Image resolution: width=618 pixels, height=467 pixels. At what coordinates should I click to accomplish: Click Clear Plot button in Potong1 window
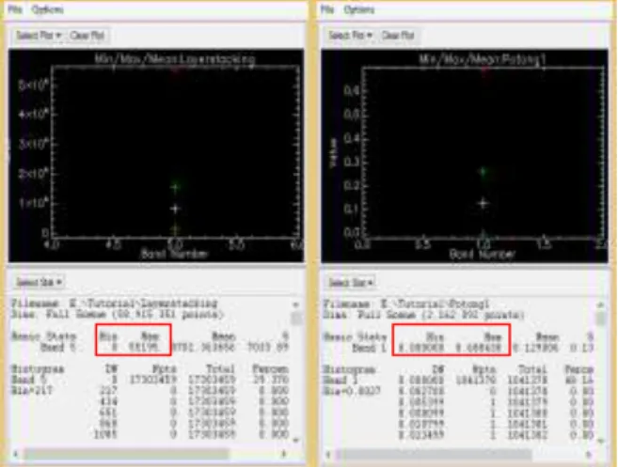click(398, 36)
